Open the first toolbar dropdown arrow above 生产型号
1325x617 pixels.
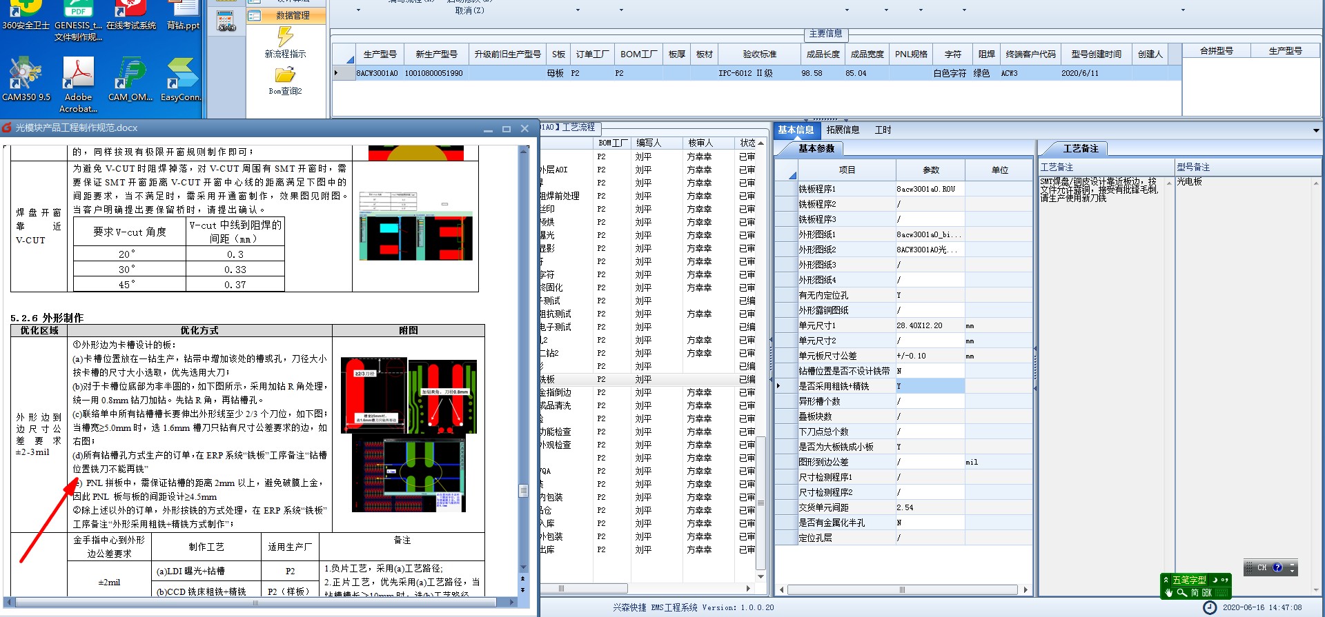click(x=358, y=10)
